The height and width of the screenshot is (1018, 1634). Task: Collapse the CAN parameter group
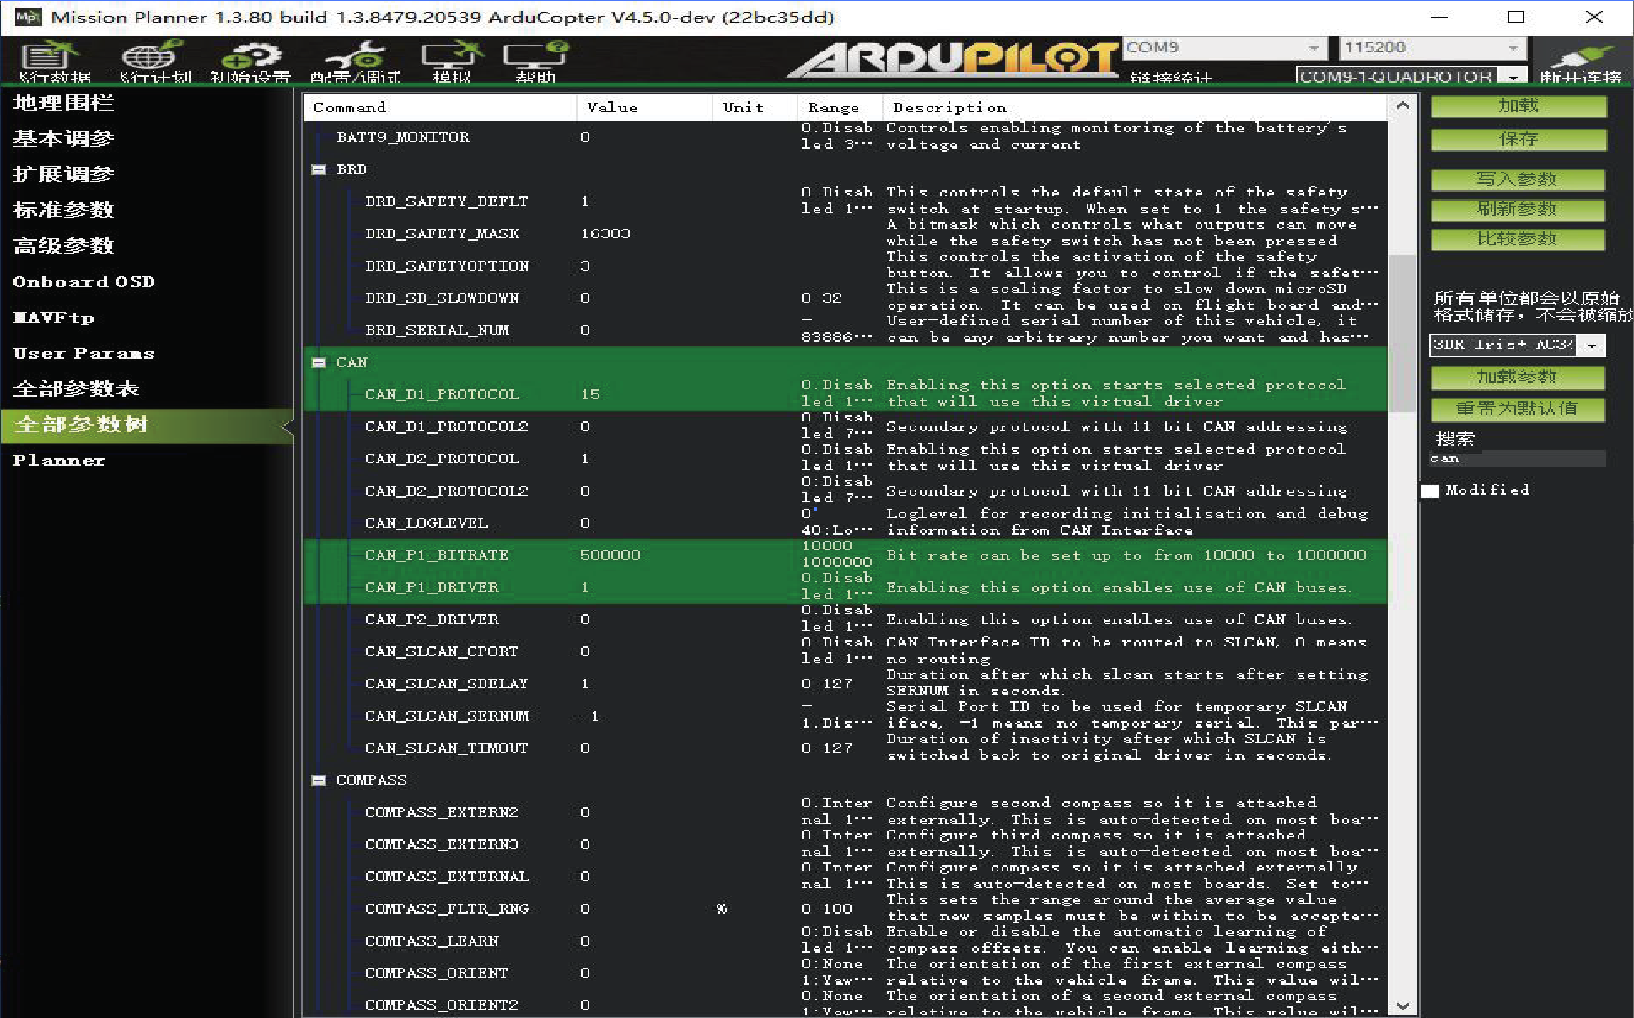pos(319,362)
